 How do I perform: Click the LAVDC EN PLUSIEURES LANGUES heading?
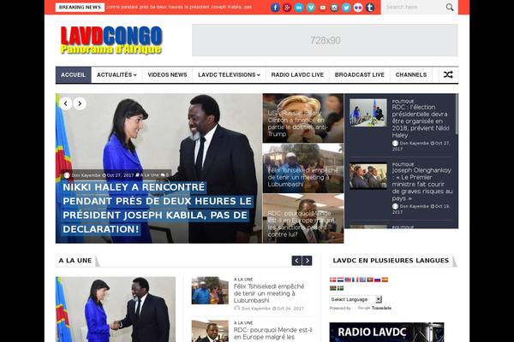391,261
